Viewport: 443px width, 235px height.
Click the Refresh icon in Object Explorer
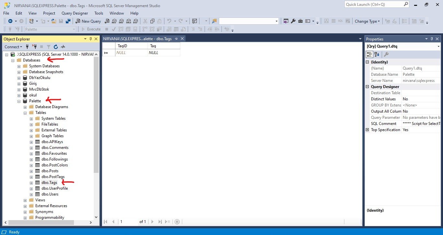pos(56,47)
